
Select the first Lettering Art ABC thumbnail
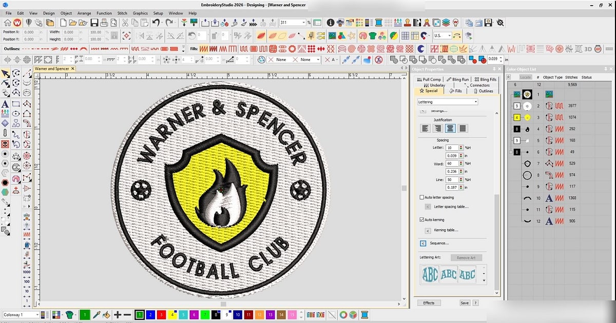pos(430,274)
